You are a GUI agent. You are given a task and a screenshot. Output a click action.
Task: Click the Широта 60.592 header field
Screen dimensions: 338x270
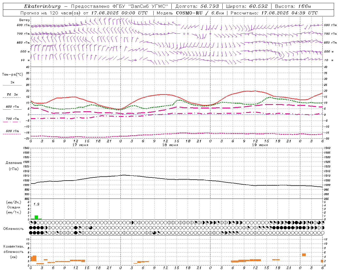[247, 6]
